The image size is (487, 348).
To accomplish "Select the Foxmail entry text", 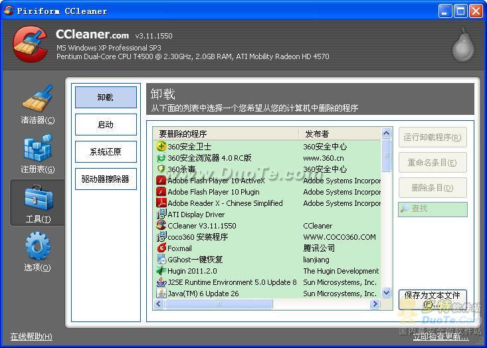I will [179, 248].
